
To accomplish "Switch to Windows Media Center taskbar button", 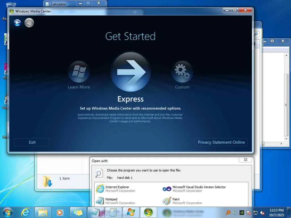I will click(x=148, y=212).
